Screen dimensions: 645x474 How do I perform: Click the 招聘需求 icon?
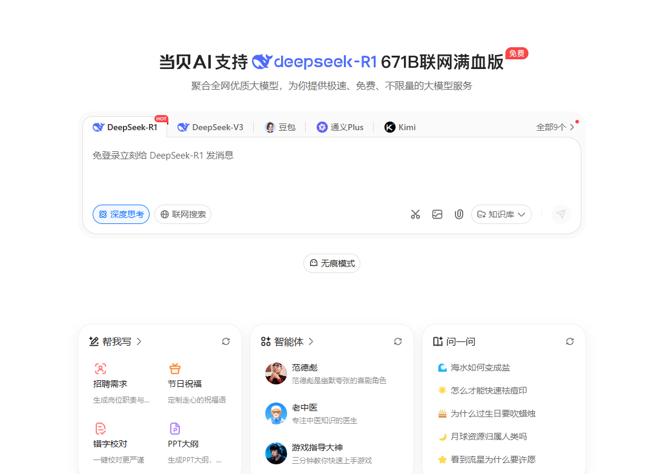(x=101, y=368)
